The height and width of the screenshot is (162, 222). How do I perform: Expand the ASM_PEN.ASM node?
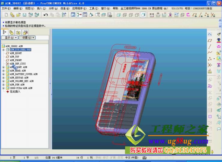coord(3,85)
